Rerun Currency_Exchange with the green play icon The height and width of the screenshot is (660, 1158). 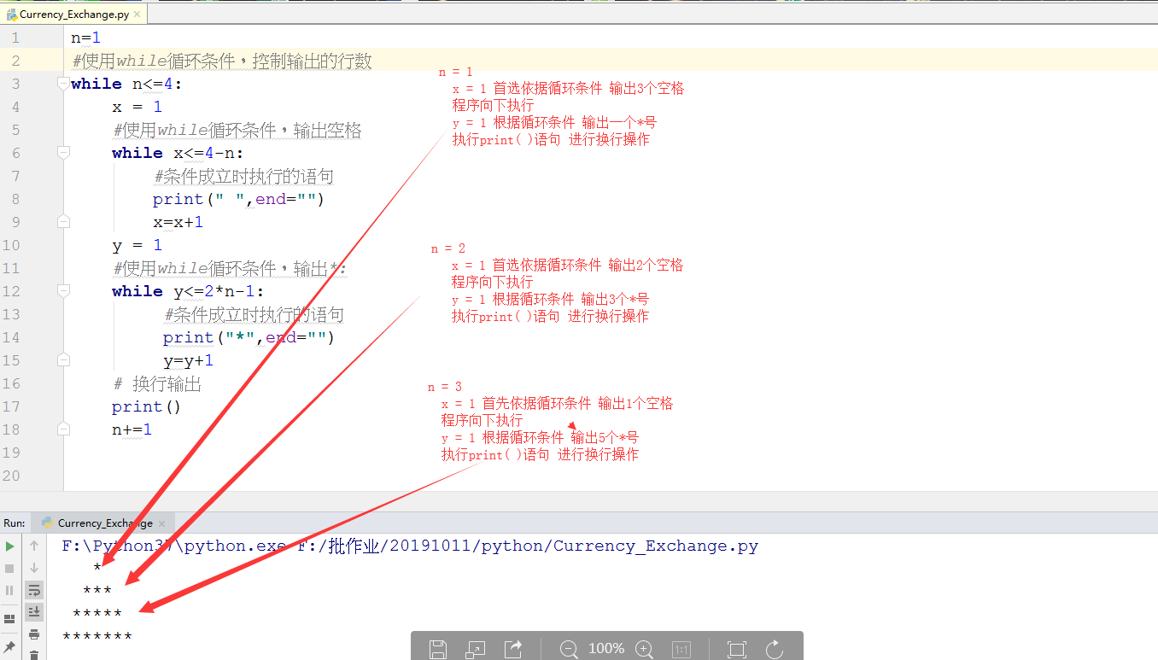(x=10, y=546)
